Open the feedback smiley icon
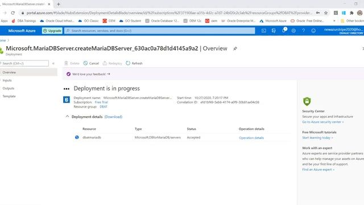 pyautogui.click(x=313, y=31)
